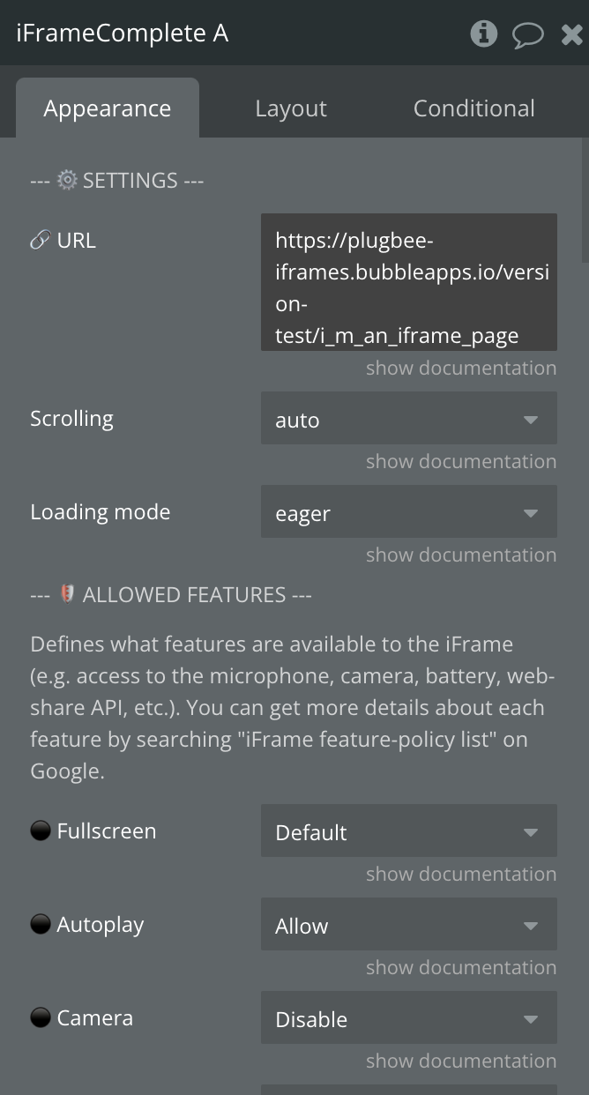
Task: Click the shield icon in ALLOWED FEATURES
Action: (x=67, y=594)
